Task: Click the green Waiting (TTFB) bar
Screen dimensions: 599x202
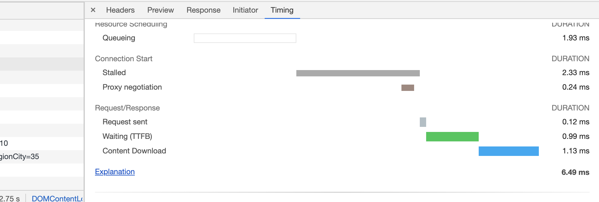Action: pos(452,137)
